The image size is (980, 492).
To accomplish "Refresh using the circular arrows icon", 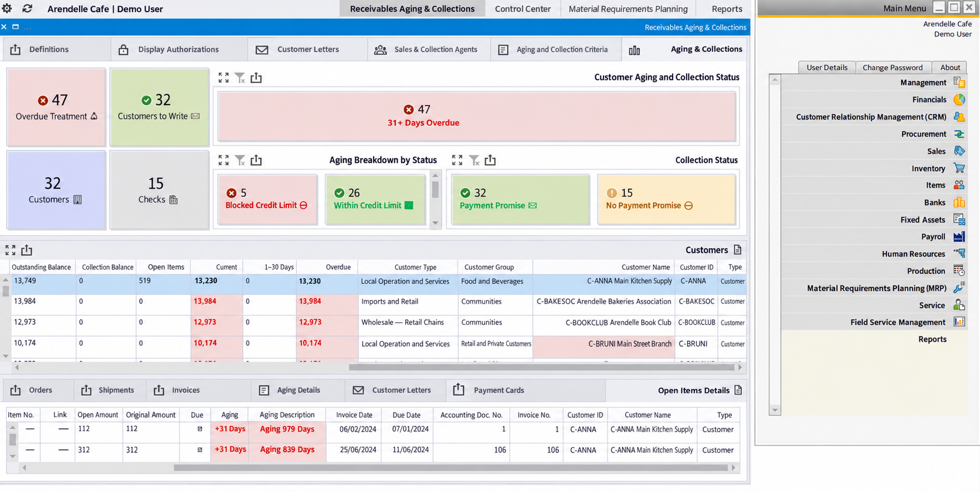I will click(x=27, y=8).
